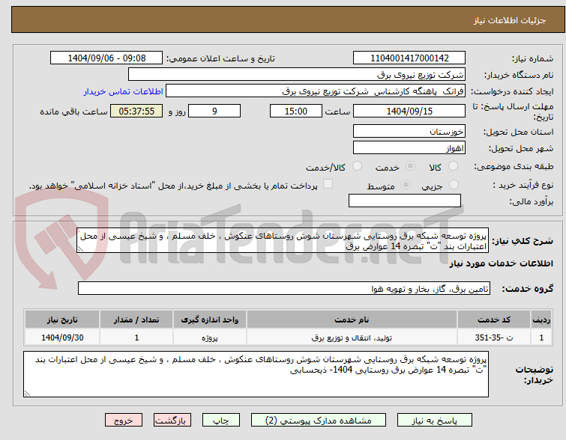Select the جزیی purchase type radio
The height and width of the screenshot is (440, 566).
point(454,185)
